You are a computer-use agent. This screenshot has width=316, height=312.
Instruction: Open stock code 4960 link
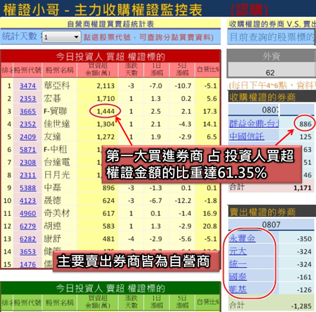pyautogui.click(x=28, y=214)
